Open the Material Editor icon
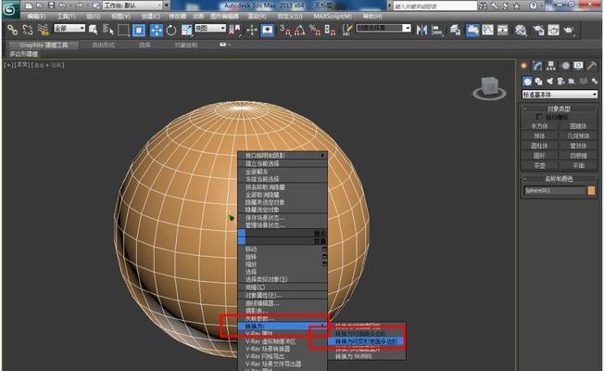 521,30
